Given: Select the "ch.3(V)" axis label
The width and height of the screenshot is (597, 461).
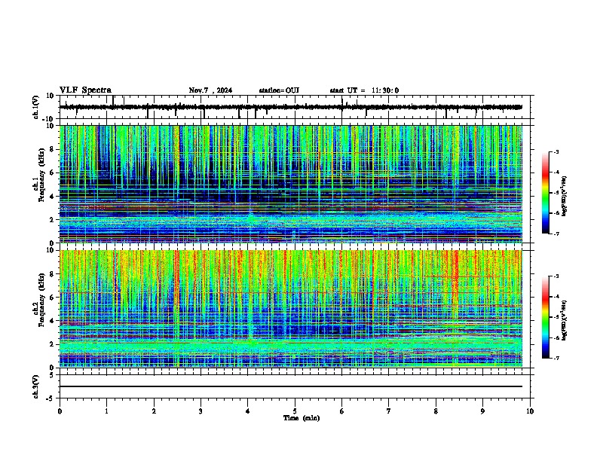Looking at the screenshot, I should [x=35, y=386].
